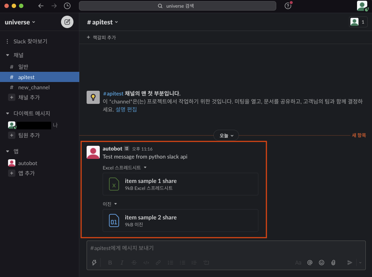This screenshot has width=372, height=277.
Task: Go forward using the right arrow
Action: pos(54,6)
